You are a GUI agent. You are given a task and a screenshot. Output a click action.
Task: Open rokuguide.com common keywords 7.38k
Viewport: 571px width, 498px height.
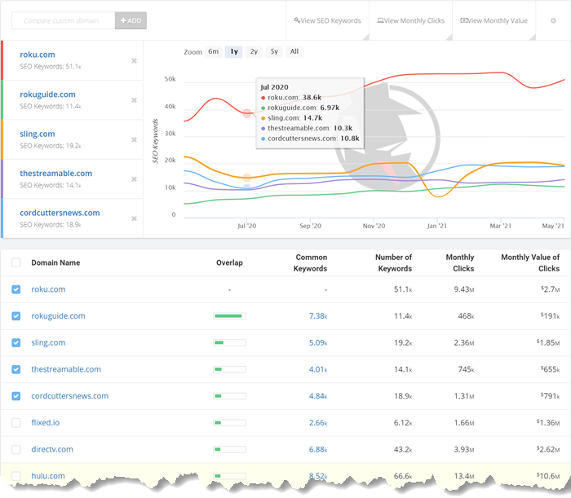318,315
